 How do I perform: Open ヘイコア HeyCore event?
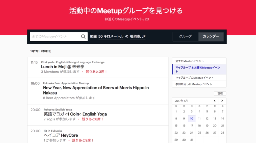[61, 135]
